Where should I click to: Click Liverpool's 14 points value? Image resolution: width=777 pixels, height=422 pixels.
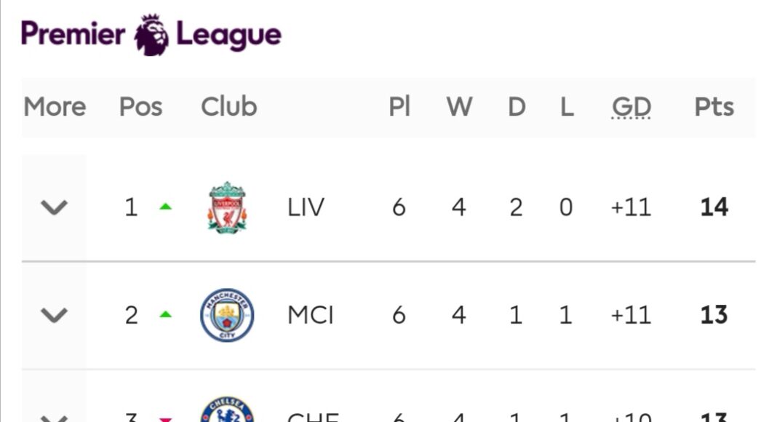coord(714,208)
